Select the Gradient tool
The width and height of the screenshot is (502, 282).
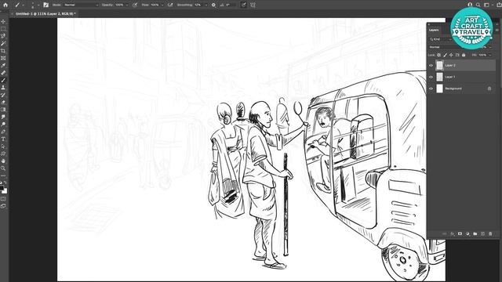coord(3,110)
